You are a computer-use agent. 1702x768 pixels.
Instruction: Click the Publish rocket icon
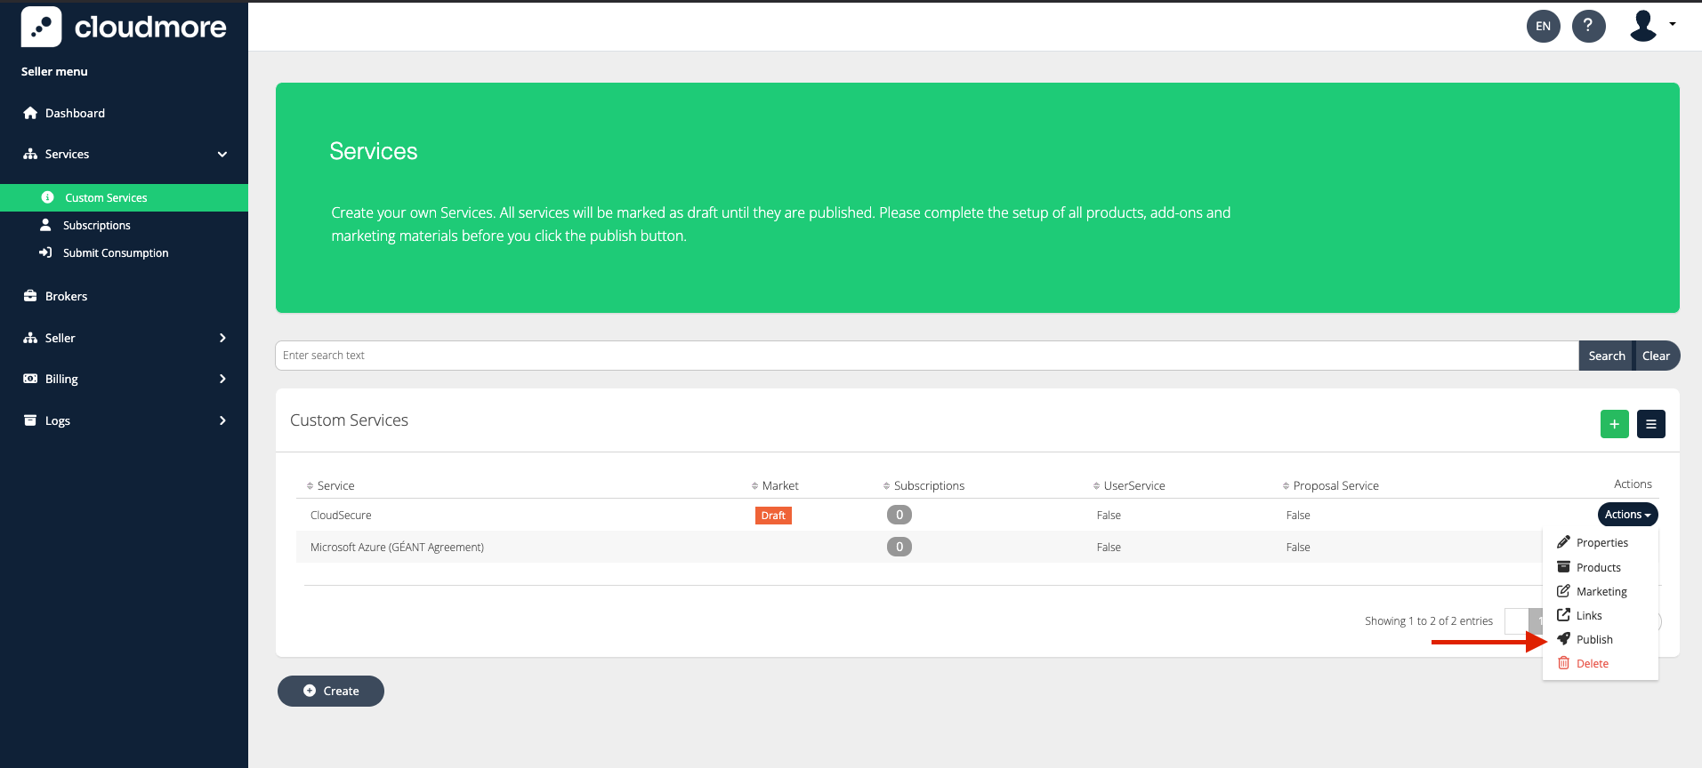click(x=1563, y=639)
